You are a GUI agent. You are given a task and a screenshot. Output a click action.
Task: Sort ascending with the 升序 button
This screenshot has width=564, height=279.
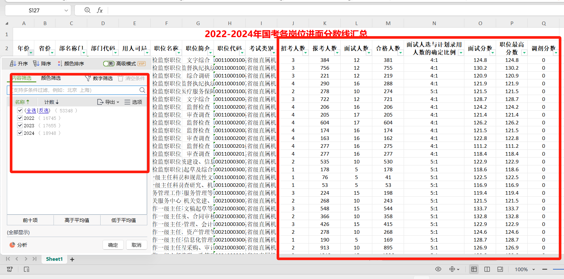pyautogui.click(x=19, y=63)
